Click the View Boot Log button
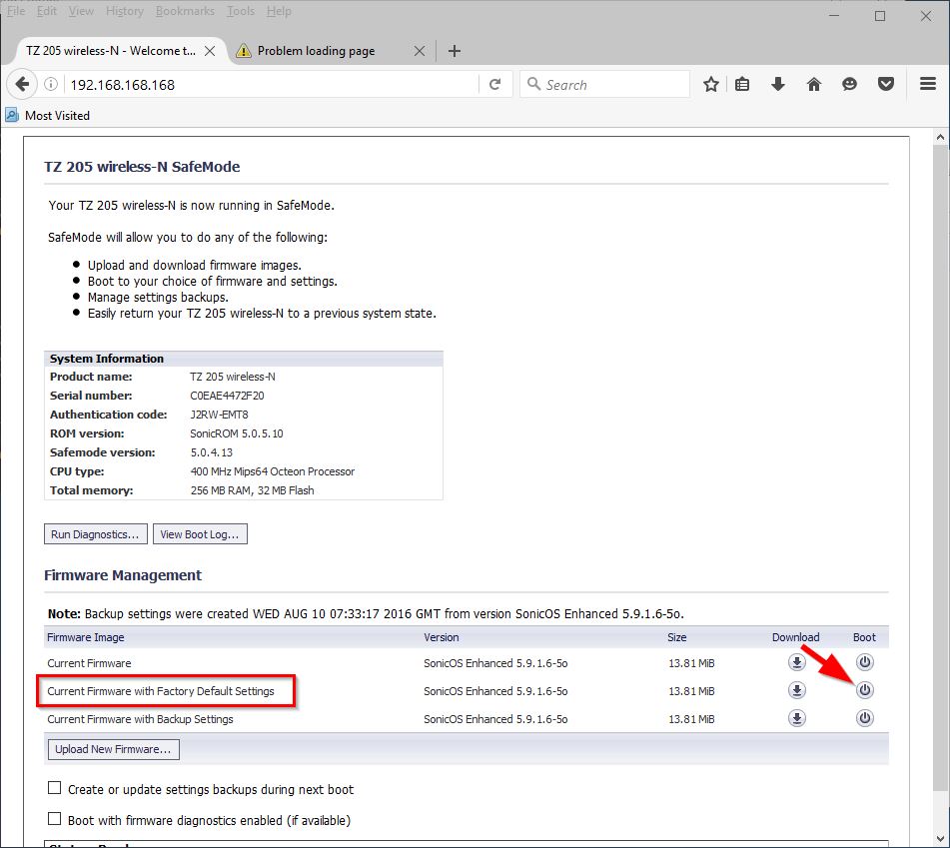Image resolution: width=950 pixels, height=848 pixels. [x=200, y=534]
